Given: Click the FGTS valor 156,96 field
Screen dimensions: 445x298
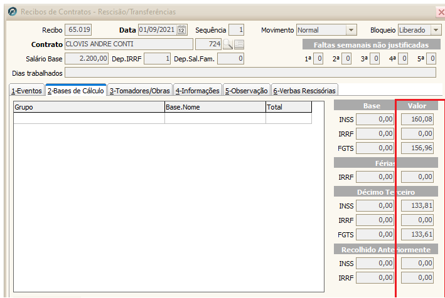Looking at the screenshot, I should click(417, 148).
